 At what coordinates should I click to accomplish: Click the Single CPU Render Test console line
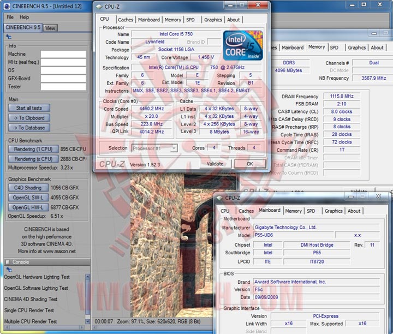pos(29,311)
